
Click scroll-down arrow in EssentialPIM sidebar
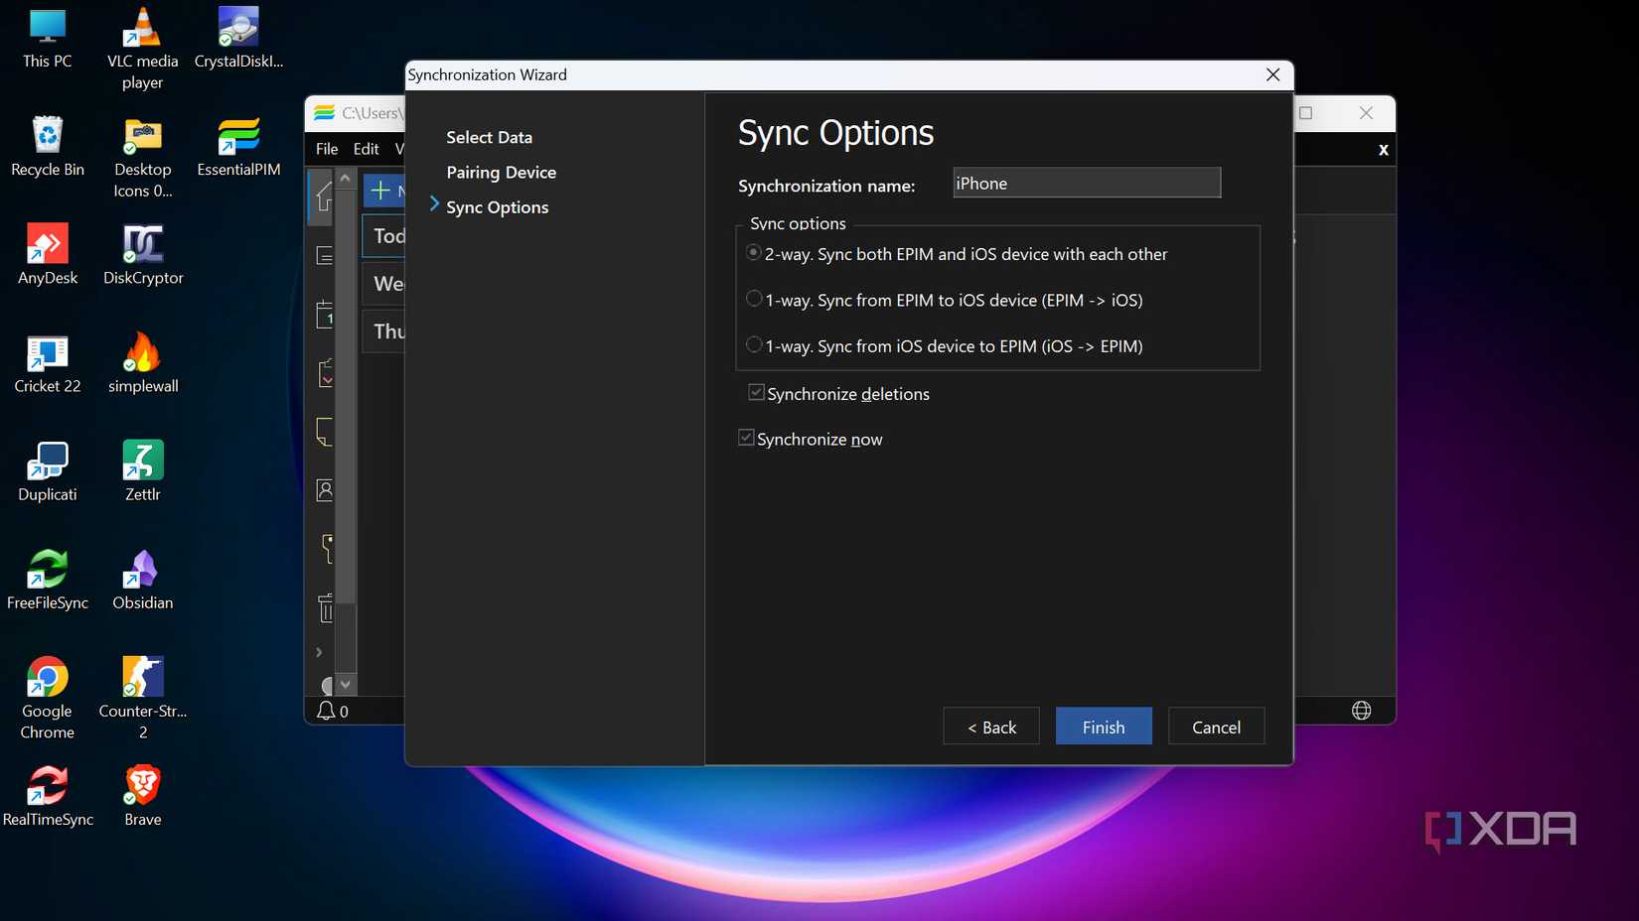345,685
